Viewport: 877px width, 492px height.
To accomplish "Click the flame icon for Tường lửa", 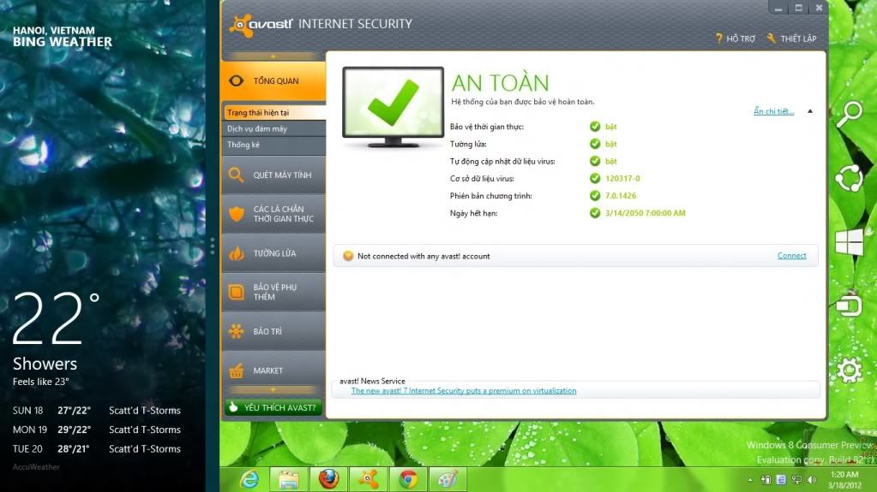I will pyautogui.click(x=236, y=253).
